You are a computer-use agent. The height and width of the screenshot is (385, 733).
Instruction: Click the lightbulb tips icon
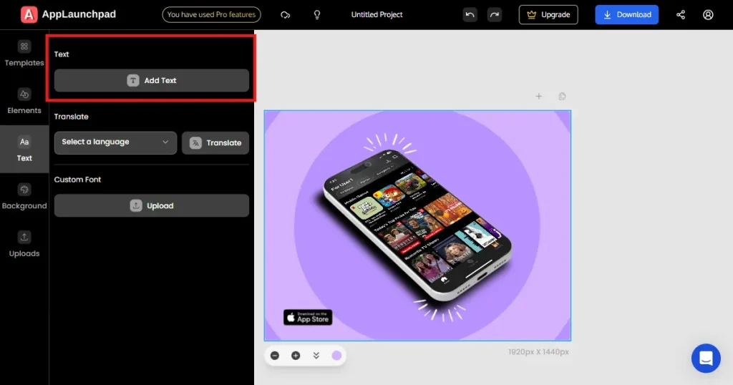(x=317, y=15)
